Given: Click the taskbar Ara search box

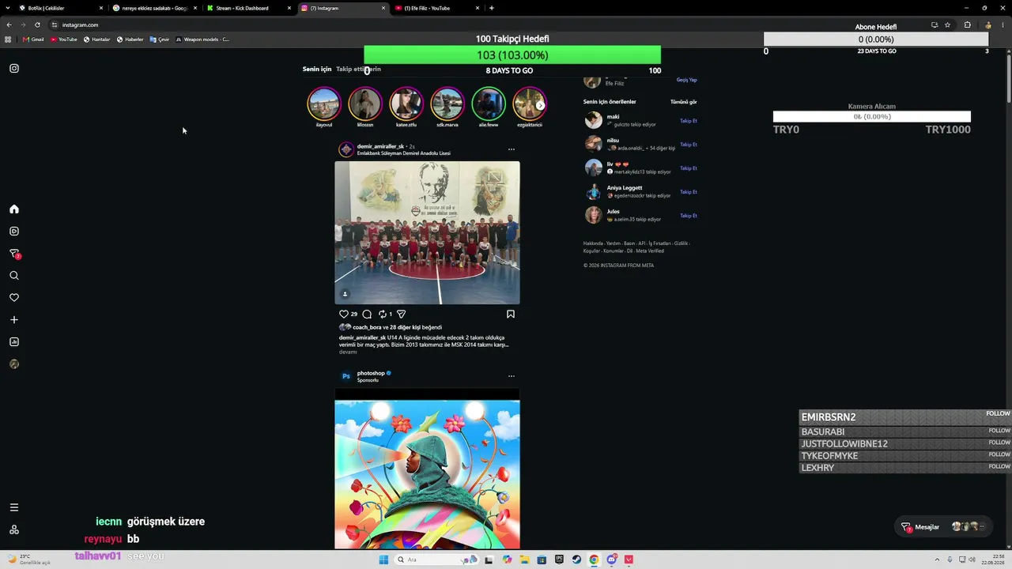Looking at the screenshot, I should coord(437,560).
